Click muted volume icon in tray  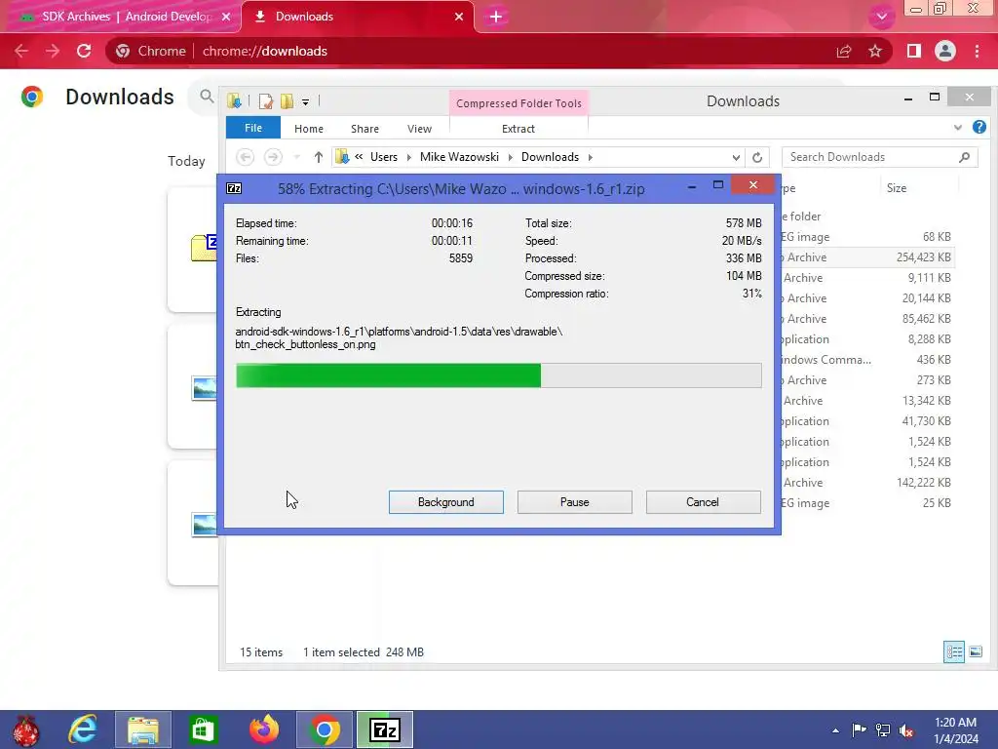pos(905,730)
